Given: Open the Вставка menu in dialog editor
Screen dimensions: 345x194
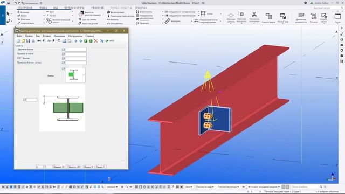Looking at the screenshot, I should (x=47, y=36).
